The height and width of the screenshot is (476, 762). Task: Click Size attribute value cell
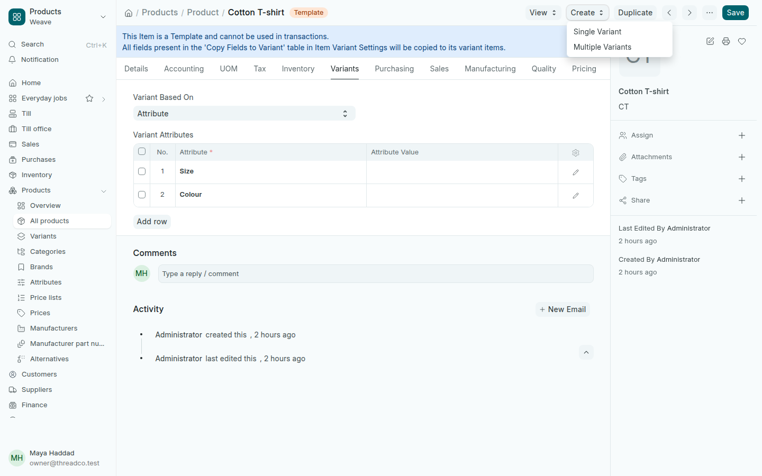tap(462, 172)
